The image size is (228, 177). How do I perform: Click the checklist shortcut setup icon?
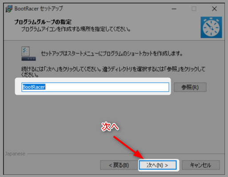click(28, 53)
